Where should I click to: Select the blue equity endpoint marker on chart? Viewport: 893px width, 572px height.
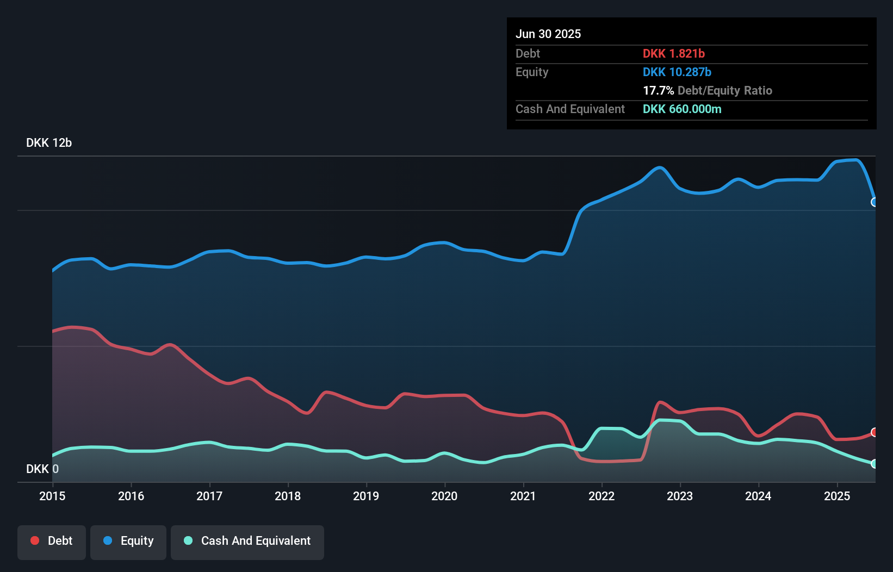pos(875,202)
